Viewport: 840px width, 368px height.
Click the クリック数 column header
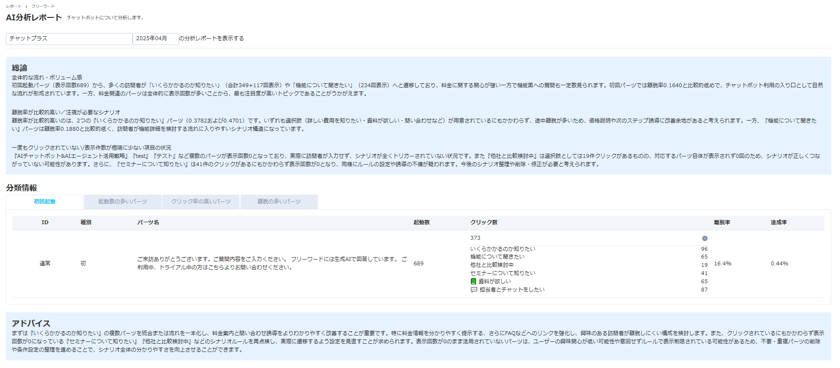pyautogui.click(x=484, y=223)
